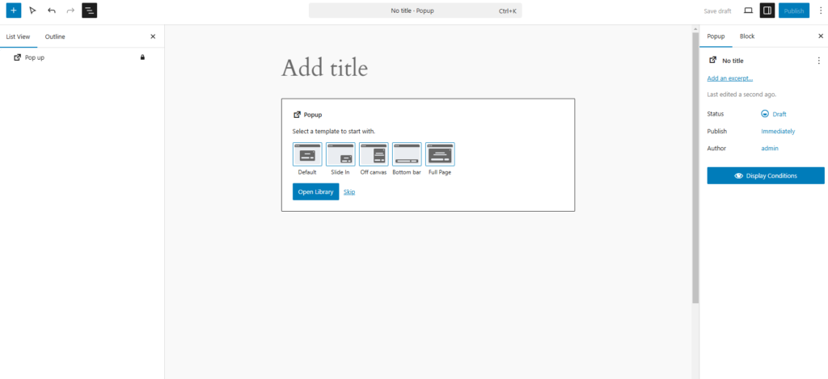Change the author admin

(770, 149)
